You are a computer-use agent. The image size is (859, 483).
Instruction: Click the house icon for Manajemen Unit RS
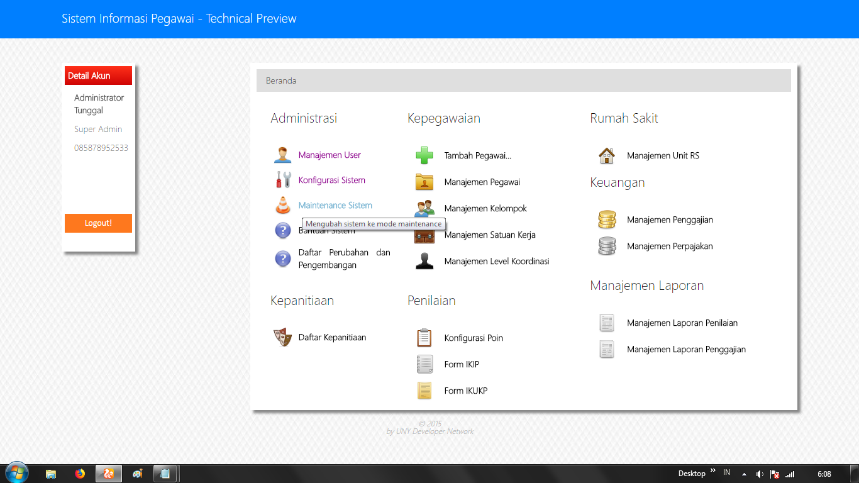(x=607, y=155)
